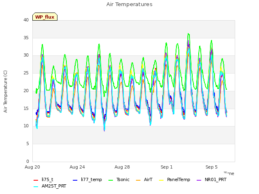
Task: Click the Sep 5 x-axis tick label
Action: [212, 167]
